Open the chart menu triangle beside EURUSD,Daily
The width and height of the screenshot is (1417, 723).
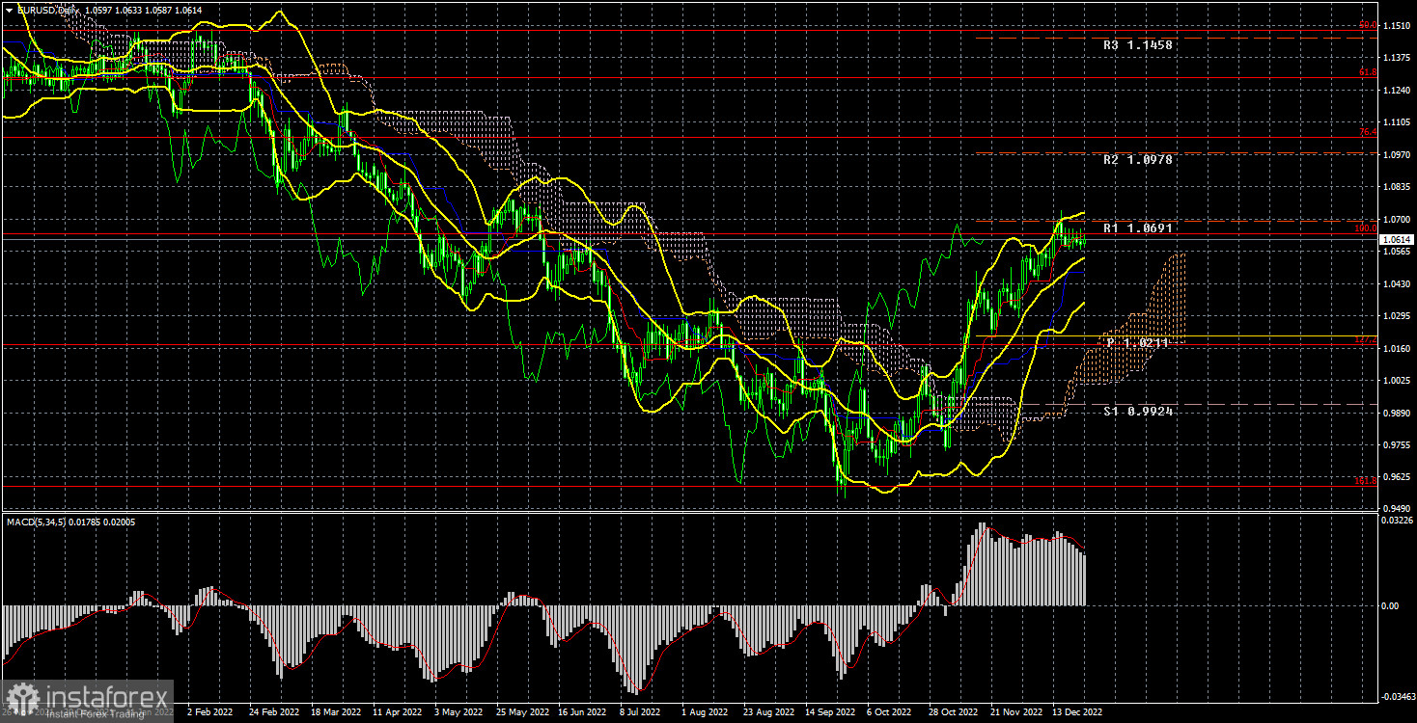[x=9, y=9]
